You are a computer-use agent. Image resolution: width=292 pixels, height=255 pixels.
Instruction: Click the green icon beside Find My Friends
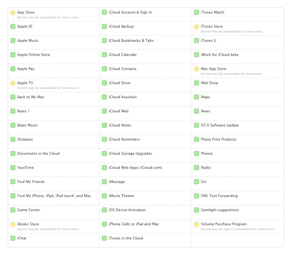13,182
